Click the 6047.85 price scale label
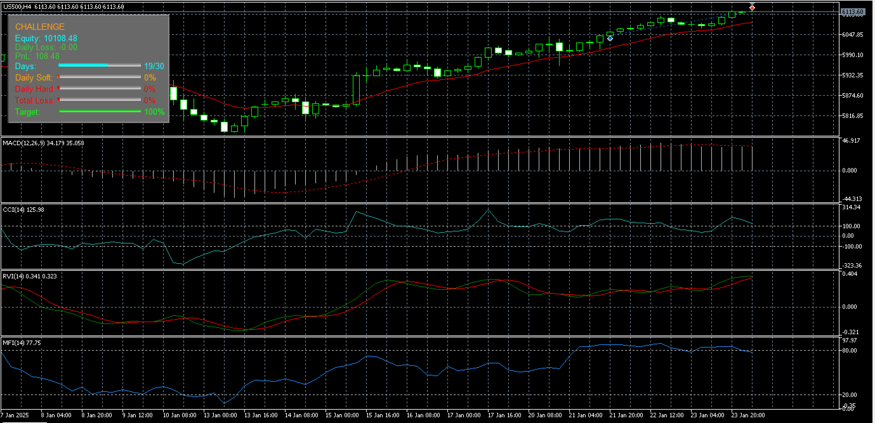The width and height of the screenshot is (875, 423). pyautogui.click(x=852, y=34)
